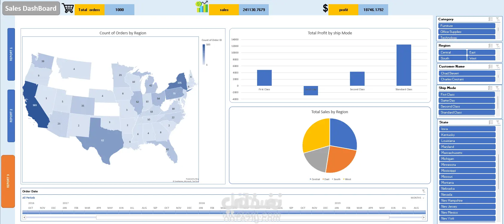504x224 pixels.
Task: Switch to the REPORT 3 tab
Action: point(8,181)
